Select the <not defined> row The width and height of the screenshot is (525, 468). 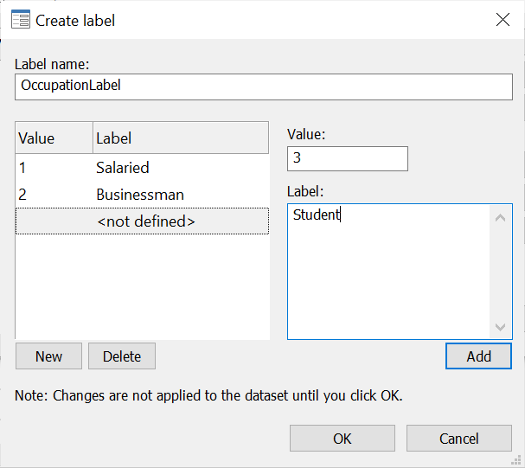(142, 221)
